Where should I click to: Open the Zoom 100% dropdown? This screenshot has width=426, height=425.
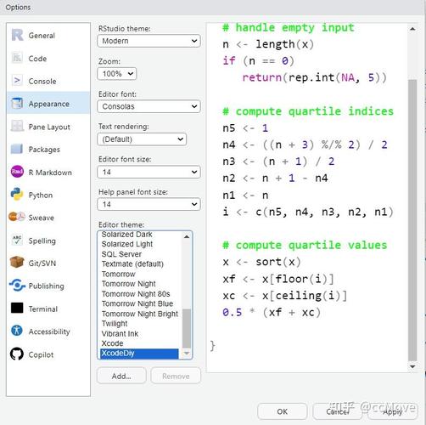point(117,74)
